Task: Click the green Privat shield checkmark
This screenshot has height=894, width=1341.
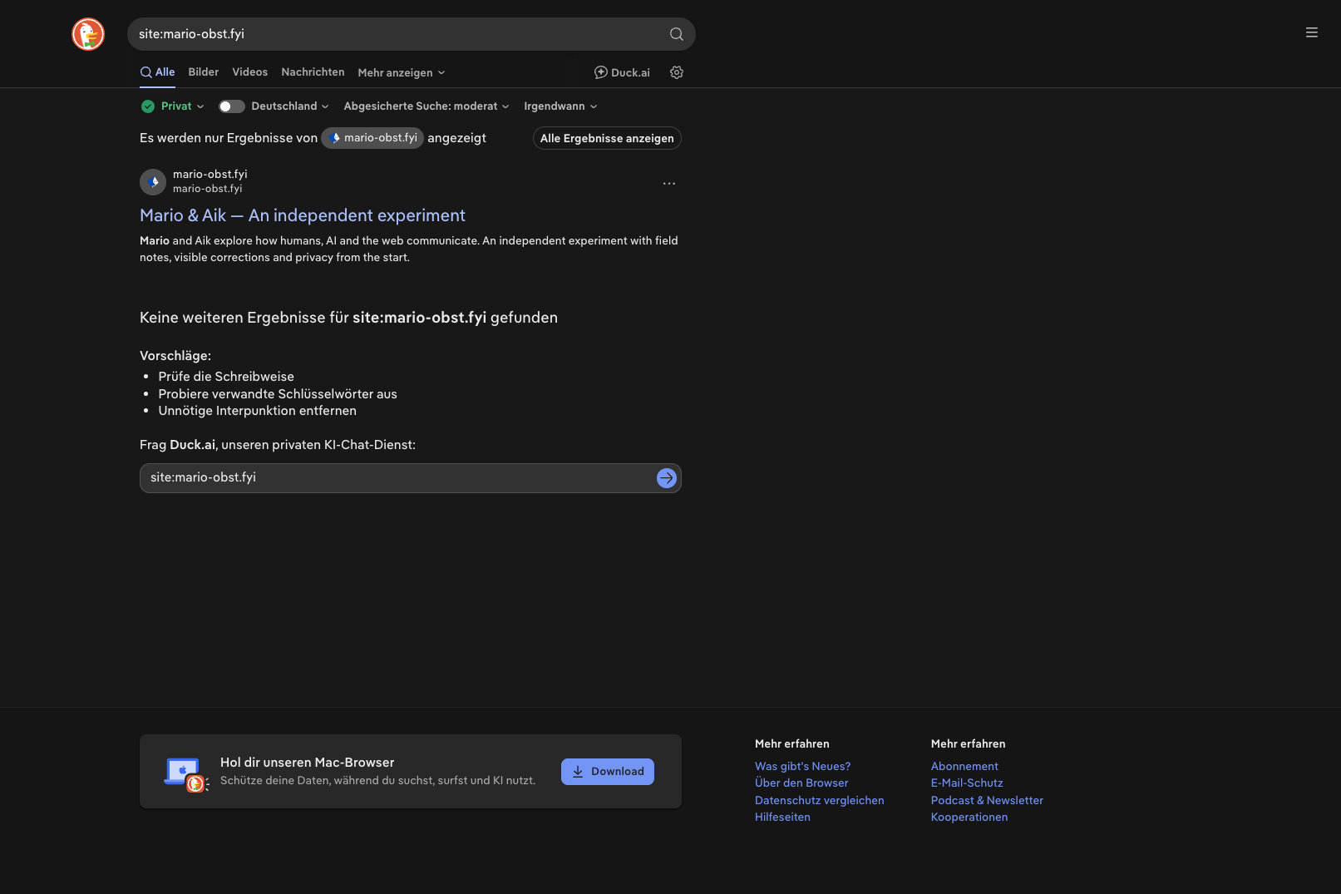Action: click(148, 106)
